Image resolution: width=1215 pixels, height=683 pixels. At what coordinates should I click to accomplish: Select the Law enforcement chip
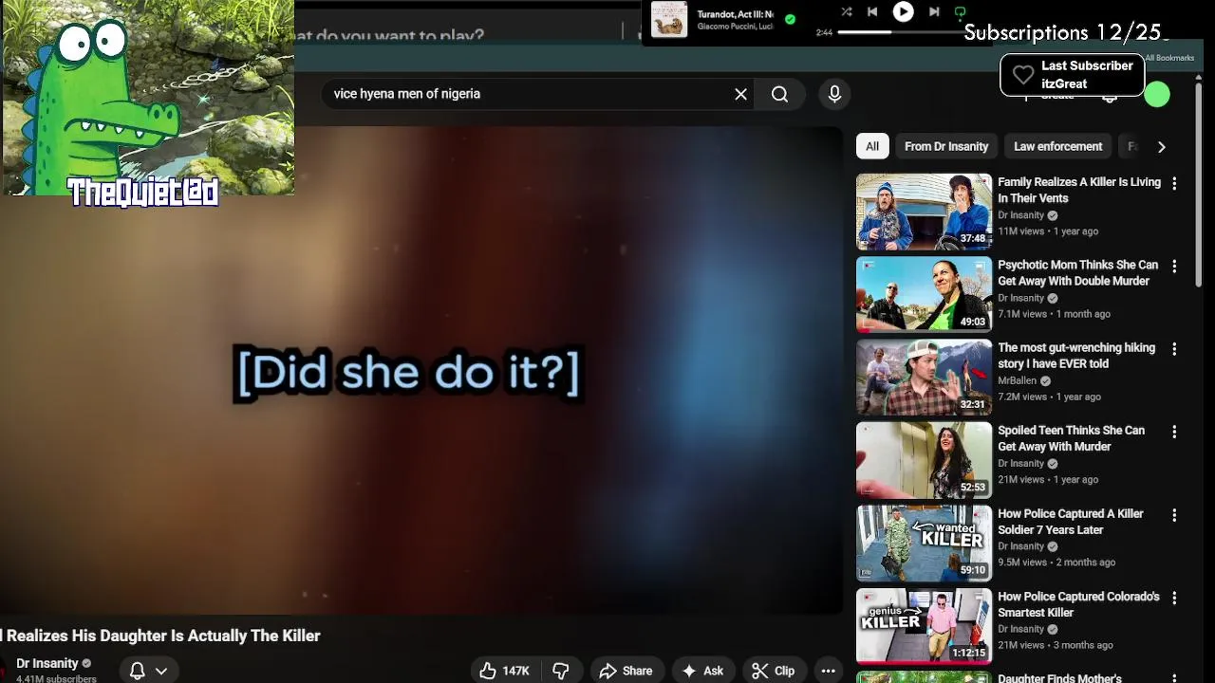(x=1057, y=146)
